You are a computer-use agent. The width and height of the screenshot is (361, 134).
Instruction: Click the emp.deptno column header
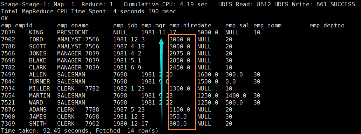coord(327,26)
